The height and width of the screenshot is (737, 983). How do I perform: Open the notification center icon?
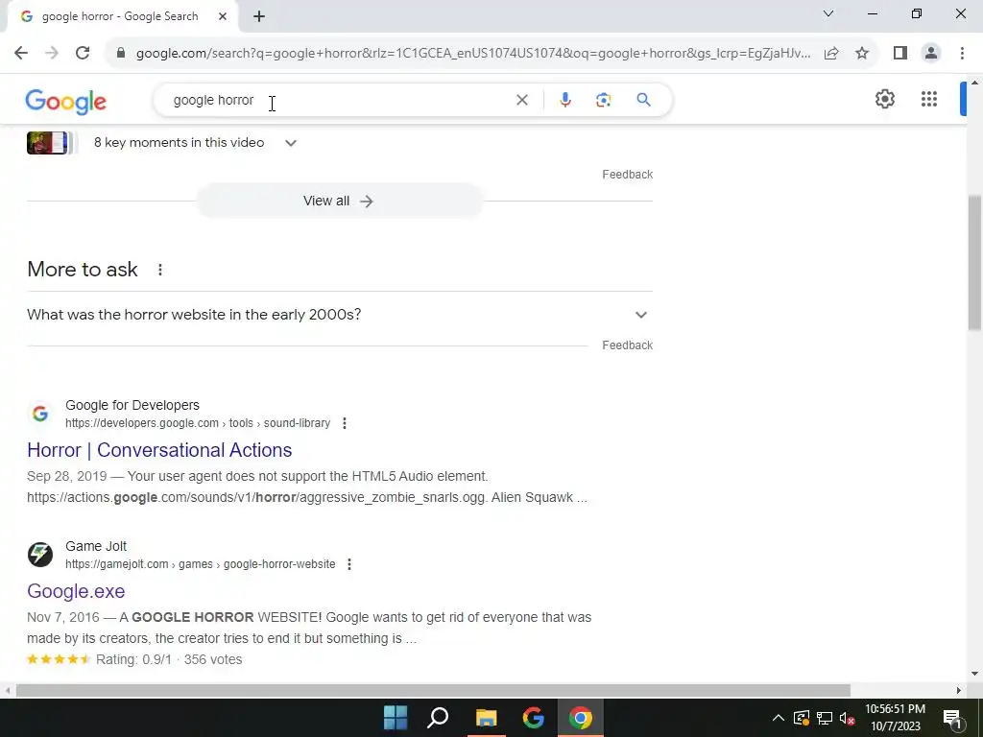952,718
